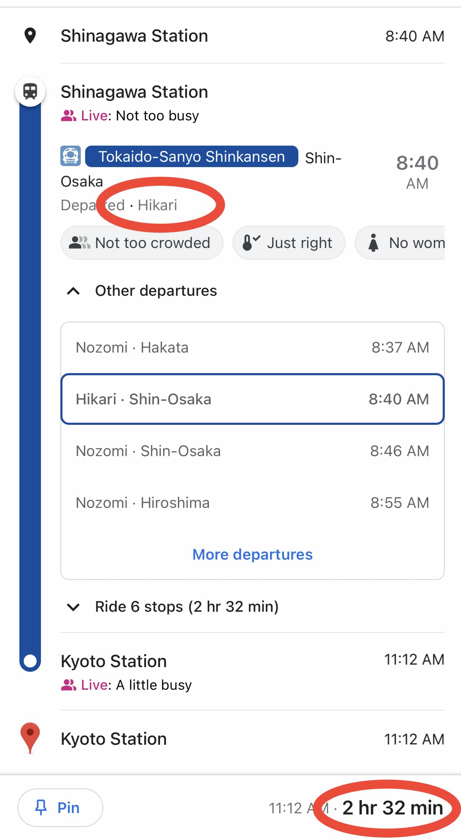
Task: Open the More departures link
Action: pyautogui.click(x=252, y=555)
